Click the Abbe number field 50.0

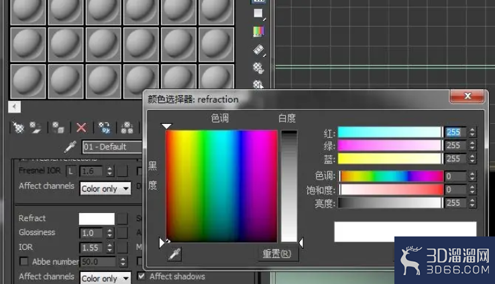99,262
